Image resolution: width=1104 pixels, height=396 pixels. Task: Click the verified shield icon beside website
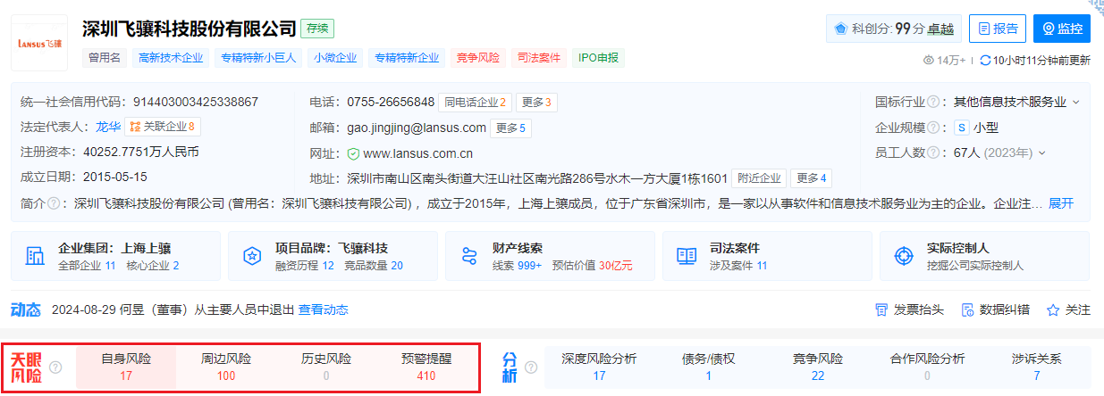pos(353,153)
